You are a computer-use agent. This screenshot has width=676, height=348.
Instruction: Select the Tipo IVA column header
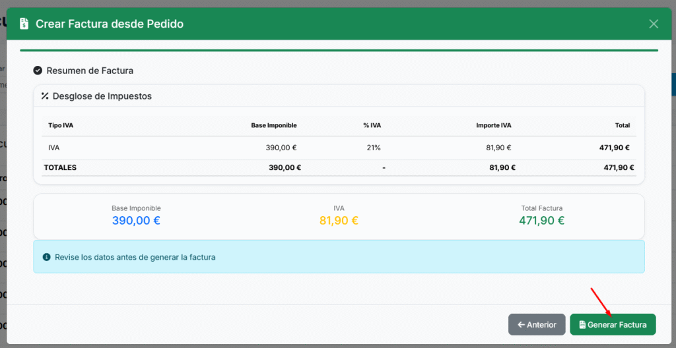[60, 125]
